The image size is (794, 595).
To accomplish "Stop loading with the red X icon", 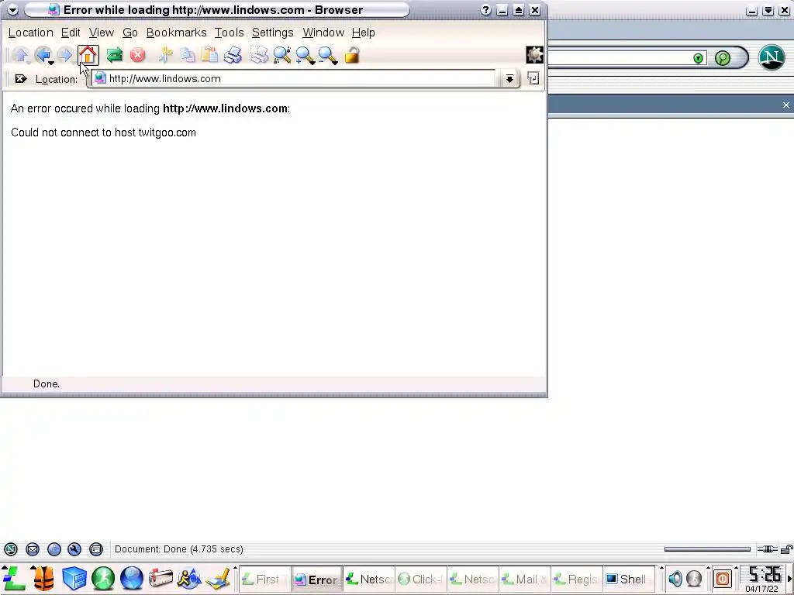I will [x=137, y=55].
